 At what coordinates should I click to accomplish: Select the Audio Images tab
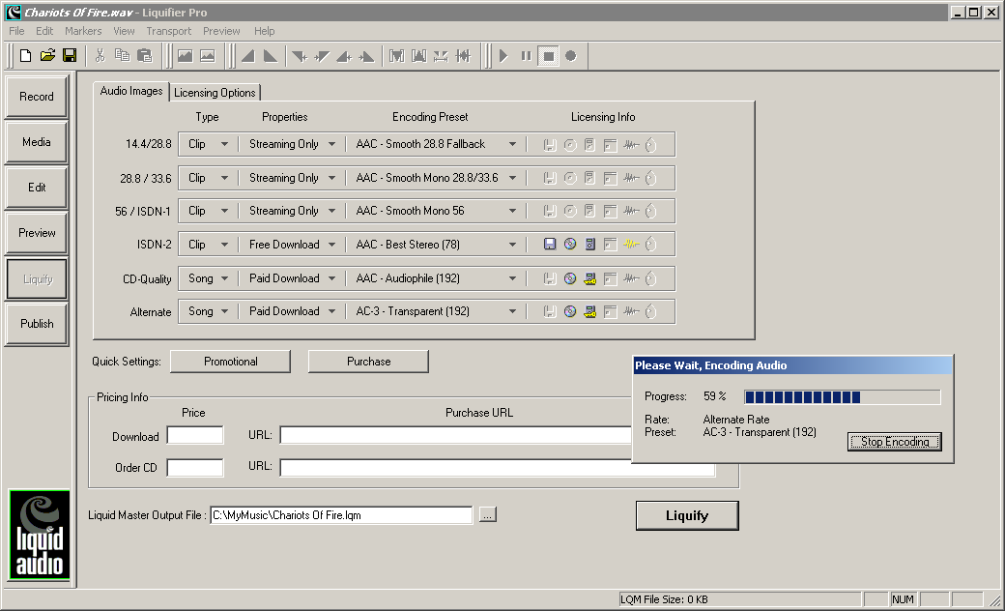(131, 91)
